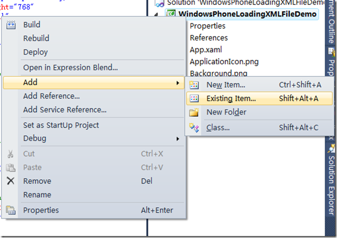The width and height of the screenshot is (337, 238).
Task: Click the Cut menu entry
Action: coord(93,154)
